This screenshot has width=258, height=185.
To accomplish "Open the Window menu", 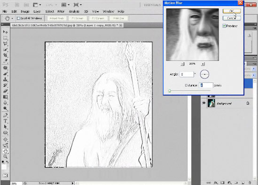I will click(x=109, y=11).
